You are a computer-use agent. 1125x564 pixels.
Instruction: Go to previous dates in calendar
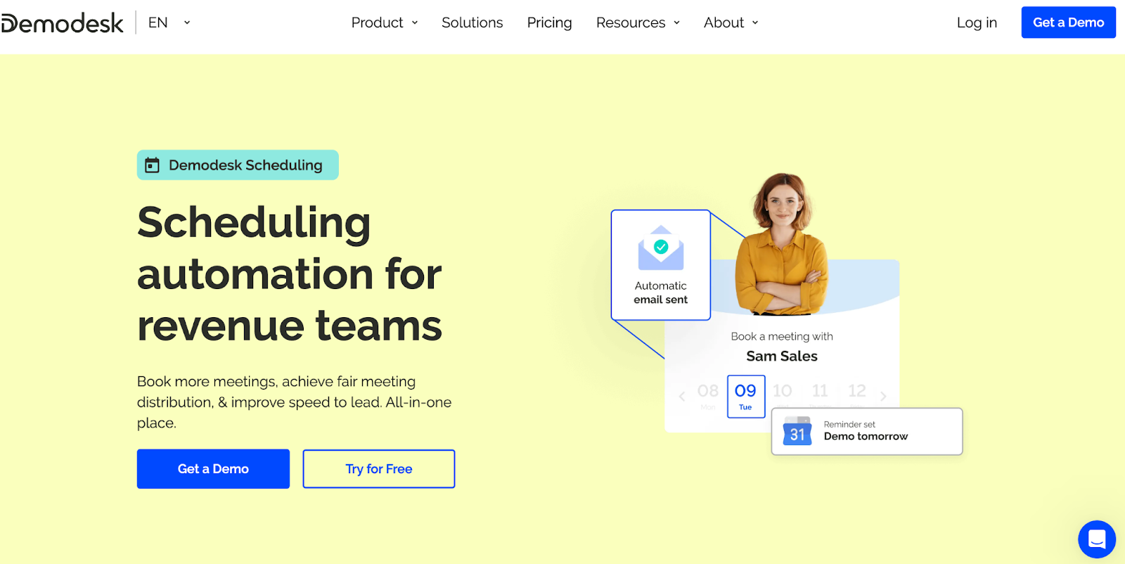tap(682, 397)
